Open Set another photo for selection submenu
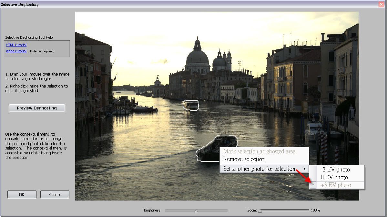The height and width of the screenshot is (217, 387). 264,169
